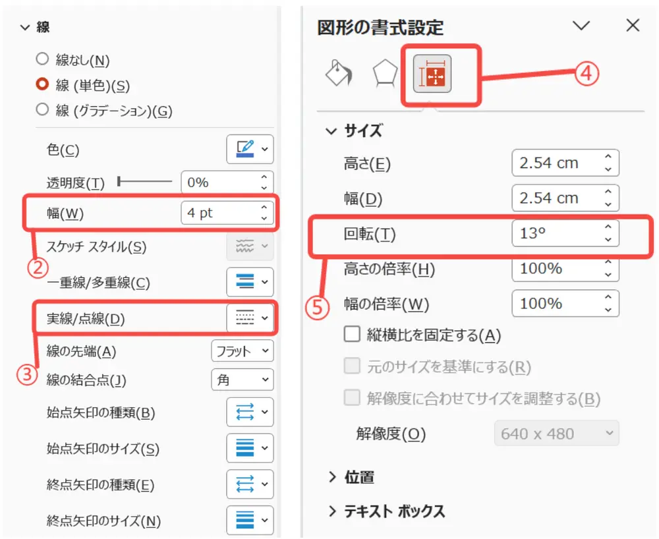Collapse the 線 section
Screen dimensions: 659x539
(x=25, y=28)
